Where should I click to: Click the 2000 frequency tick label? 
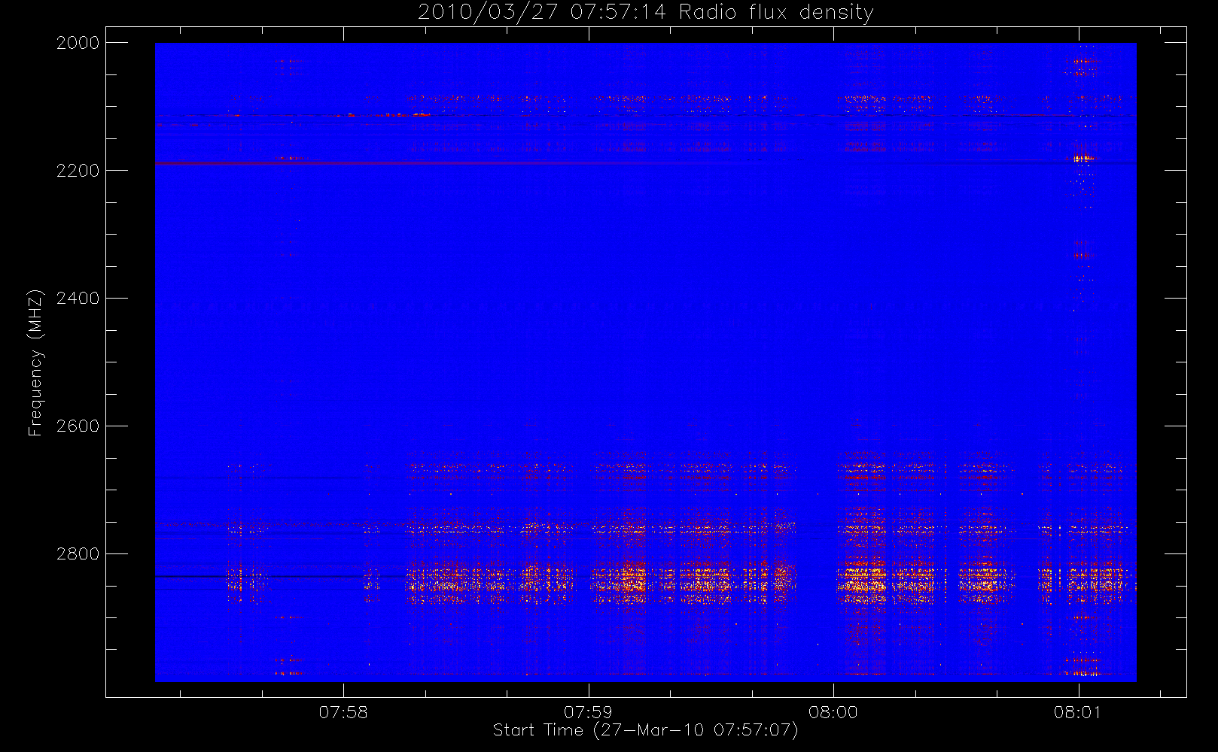click(78, 43)
